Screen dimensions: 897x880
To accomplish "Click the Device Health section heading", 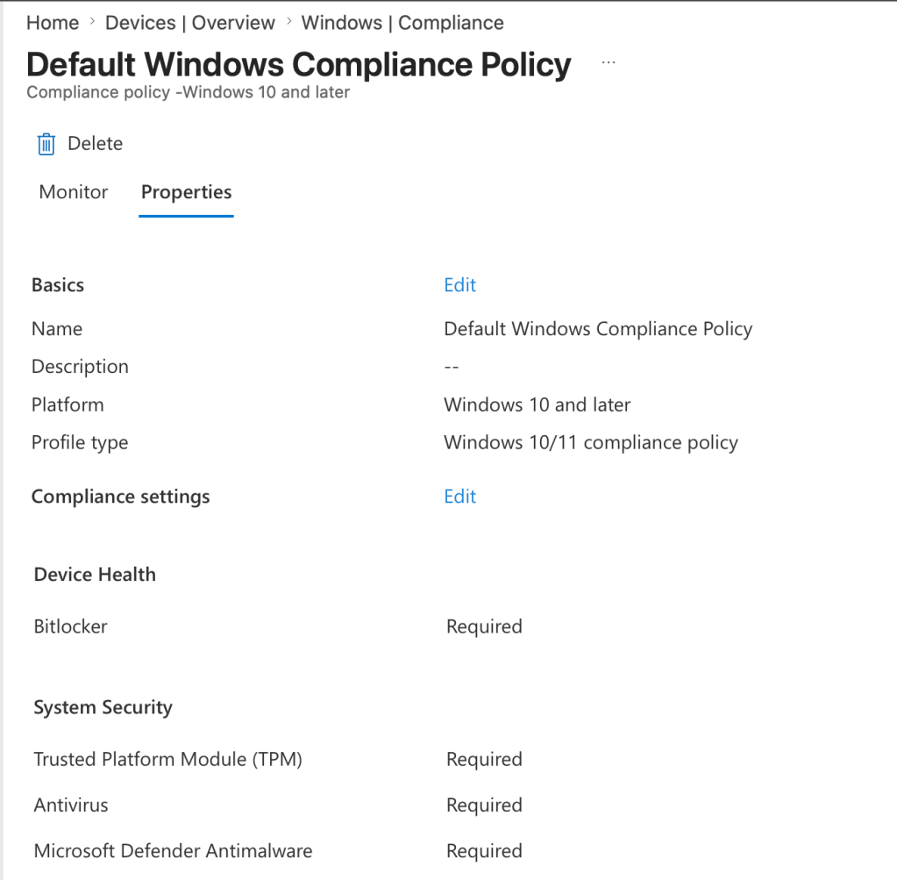I will point(95,575).
